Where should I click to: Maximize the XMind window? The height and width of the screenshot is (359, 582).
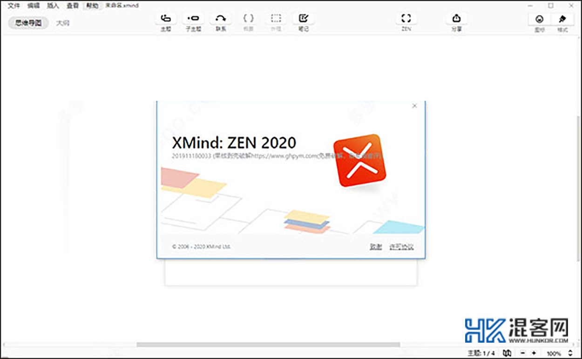551,6
